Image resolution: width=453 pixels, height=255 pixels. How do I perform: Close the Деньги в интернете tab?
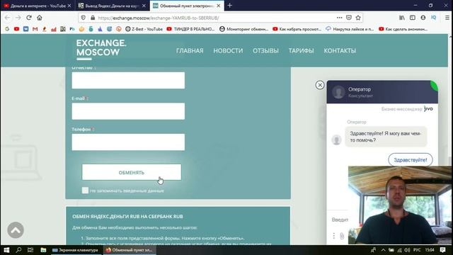click(x=69, y=6)
